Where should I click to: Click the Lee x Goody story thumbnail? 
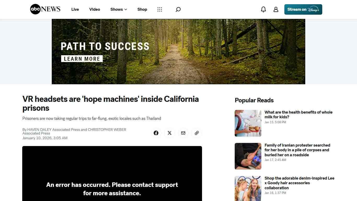248,188
